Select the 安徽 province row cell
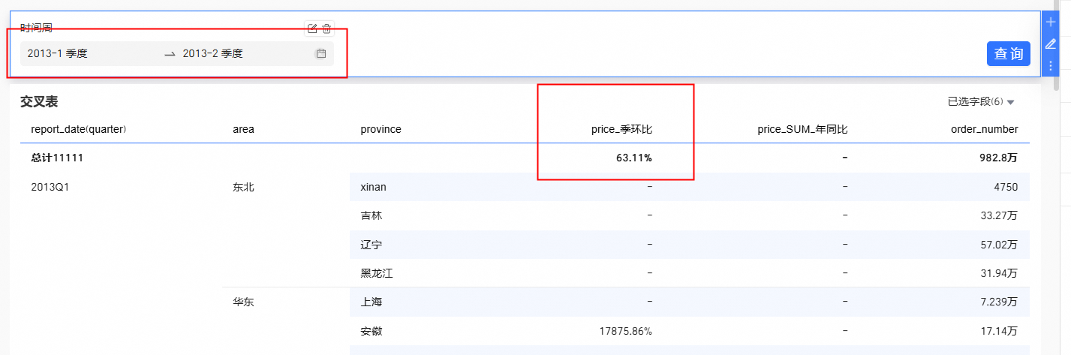The height and width of the screenshot is (355, 1071). [372, 331]
